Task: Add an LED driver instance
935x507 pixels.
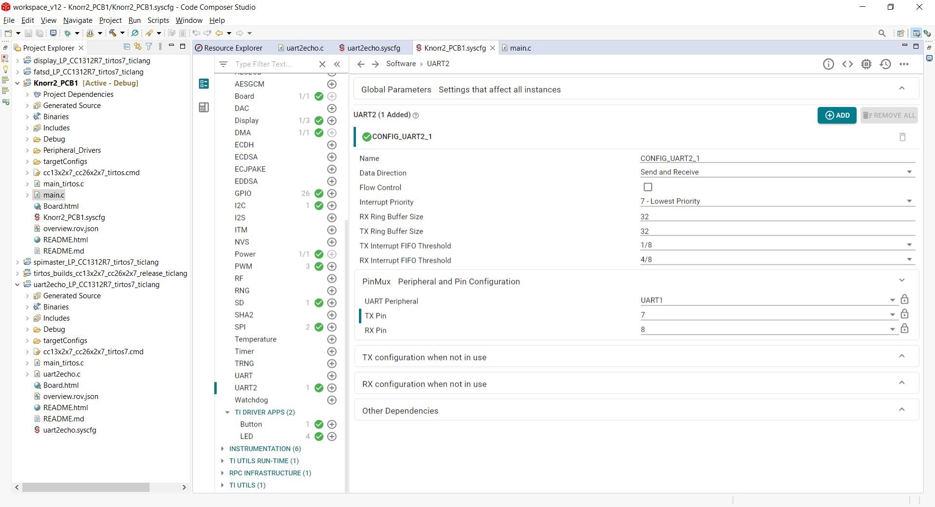Action: 332,436
